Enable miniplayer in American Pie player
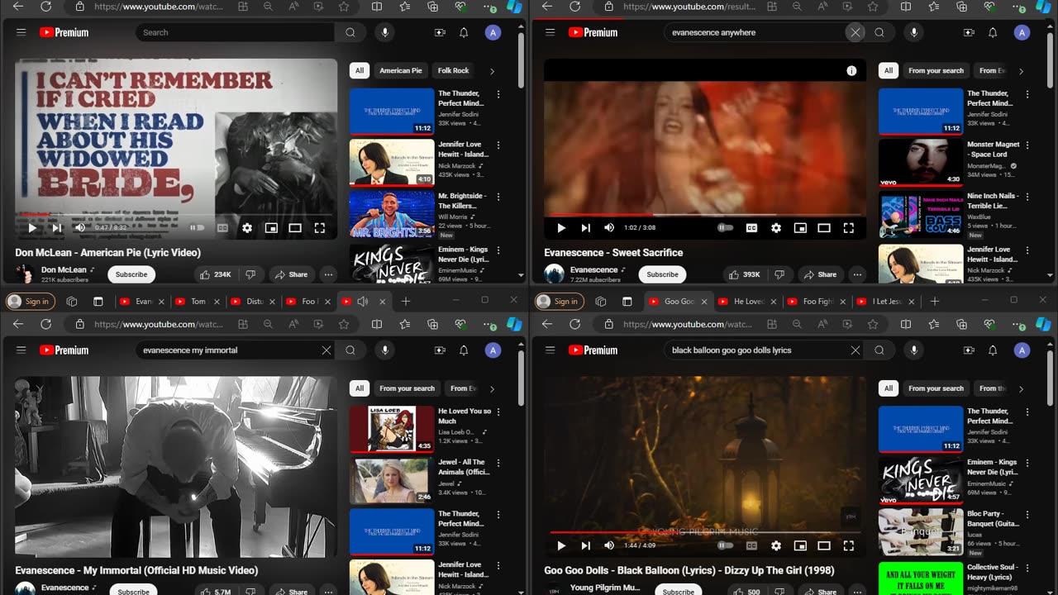The width and height of the screenshot is (1058, 595). [x=271, y=228]
